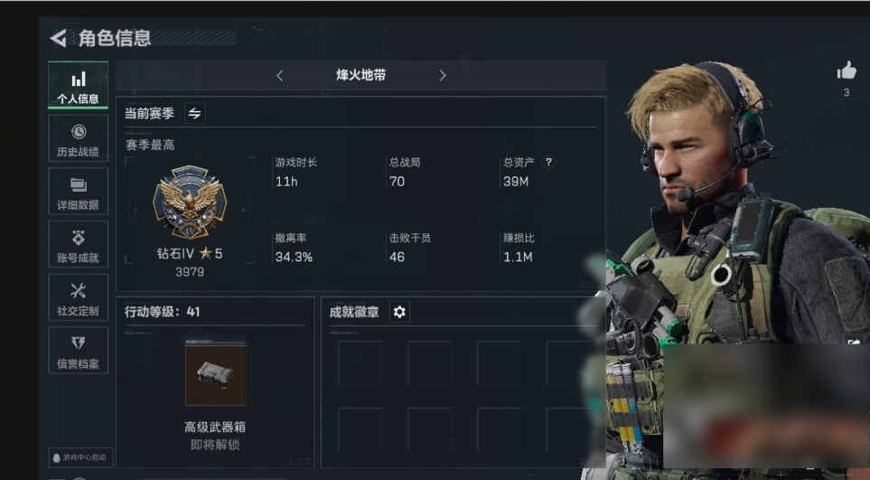
Task: Like the profile with the thumbs-up icon
Action: (847, 71)
